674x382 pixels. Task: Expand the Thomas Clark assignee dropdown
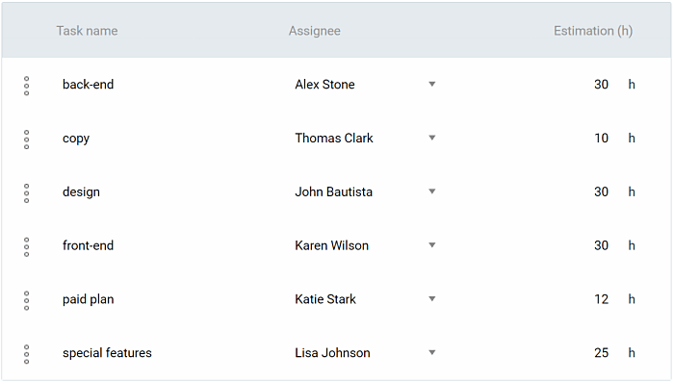pos(432,138)
